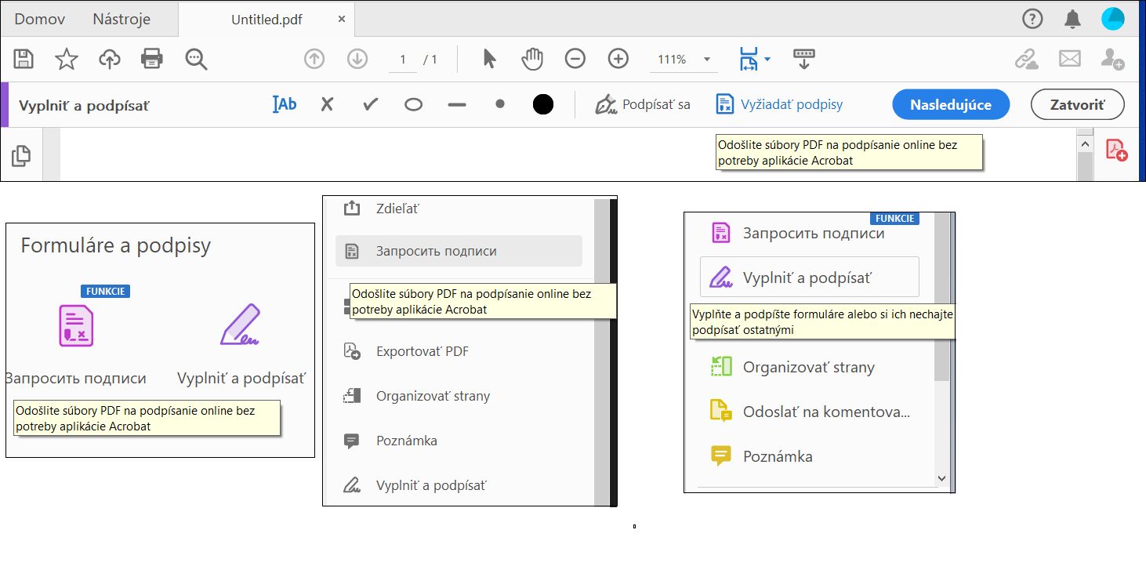Screen dimensions: 1146x577
Task: Click the share link icon
Action: (1027, 59)
